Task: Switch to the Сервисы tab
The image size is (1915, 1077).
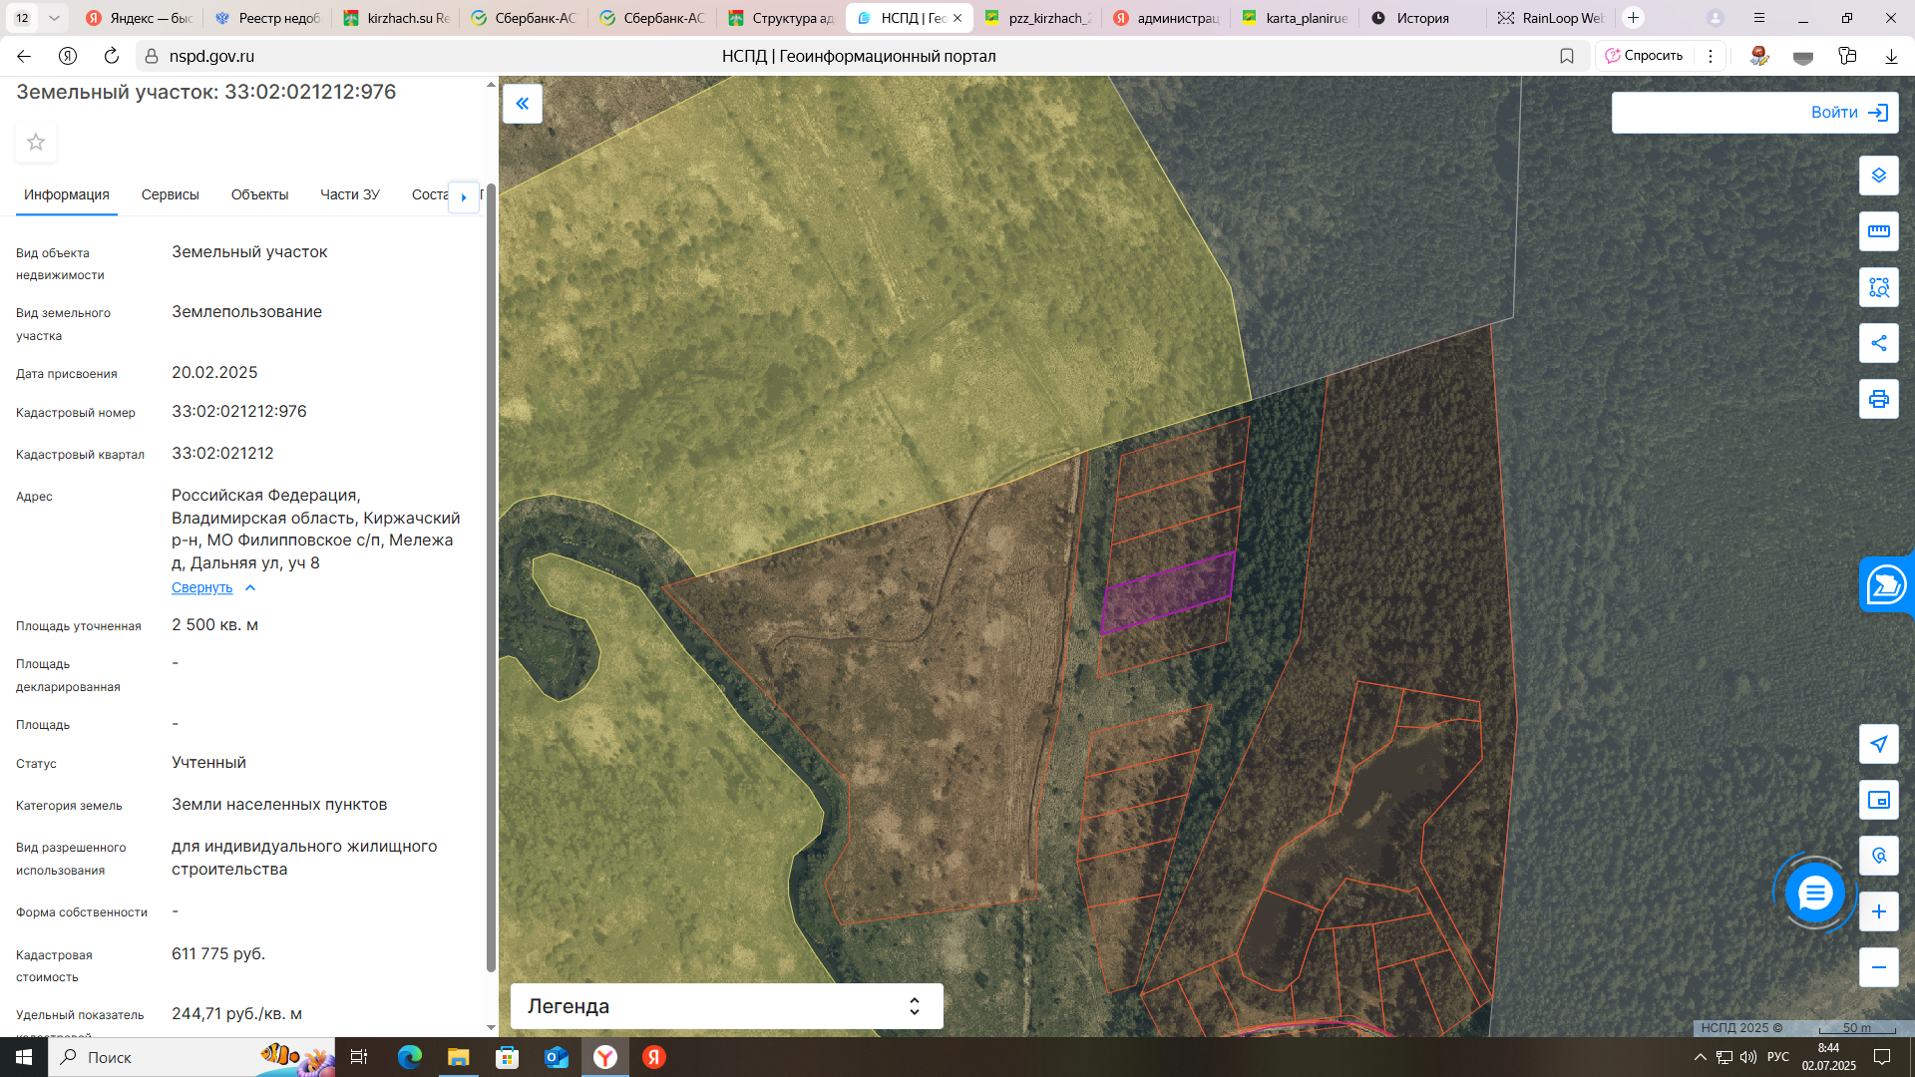Action: tap(170, 194)
